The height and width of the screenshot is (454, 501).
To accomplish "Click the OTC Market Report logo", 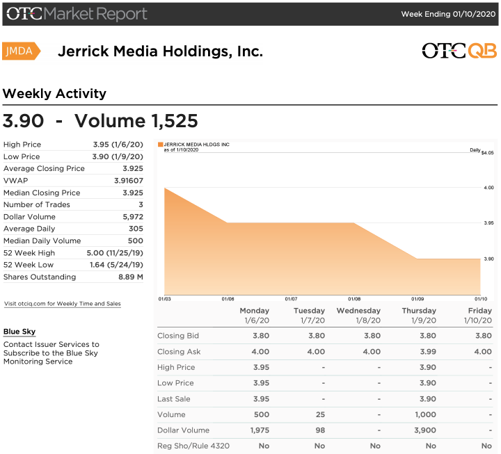I will pos(77,14).
